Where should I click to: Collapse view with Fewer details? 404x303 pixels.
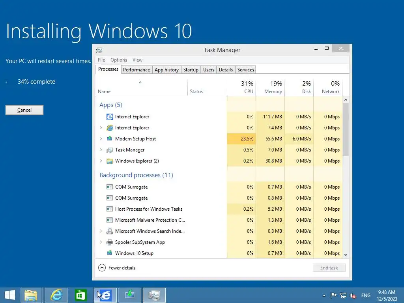tap(117, 268)
